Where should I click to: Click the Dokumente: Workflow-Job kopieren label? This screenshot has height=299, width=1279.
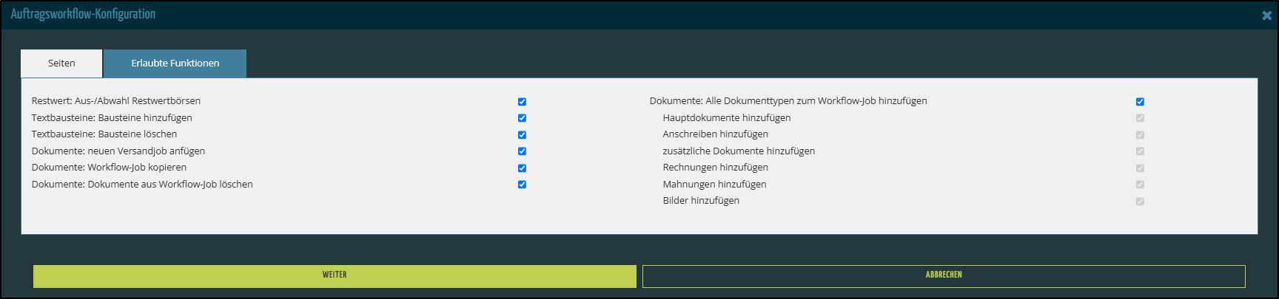click(x=109, y=168)
